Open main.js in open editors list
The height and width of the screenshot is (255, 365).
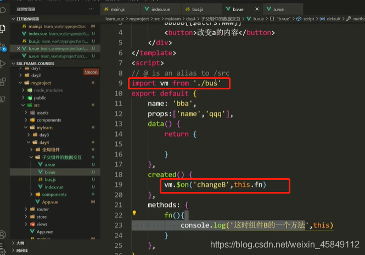55,26
